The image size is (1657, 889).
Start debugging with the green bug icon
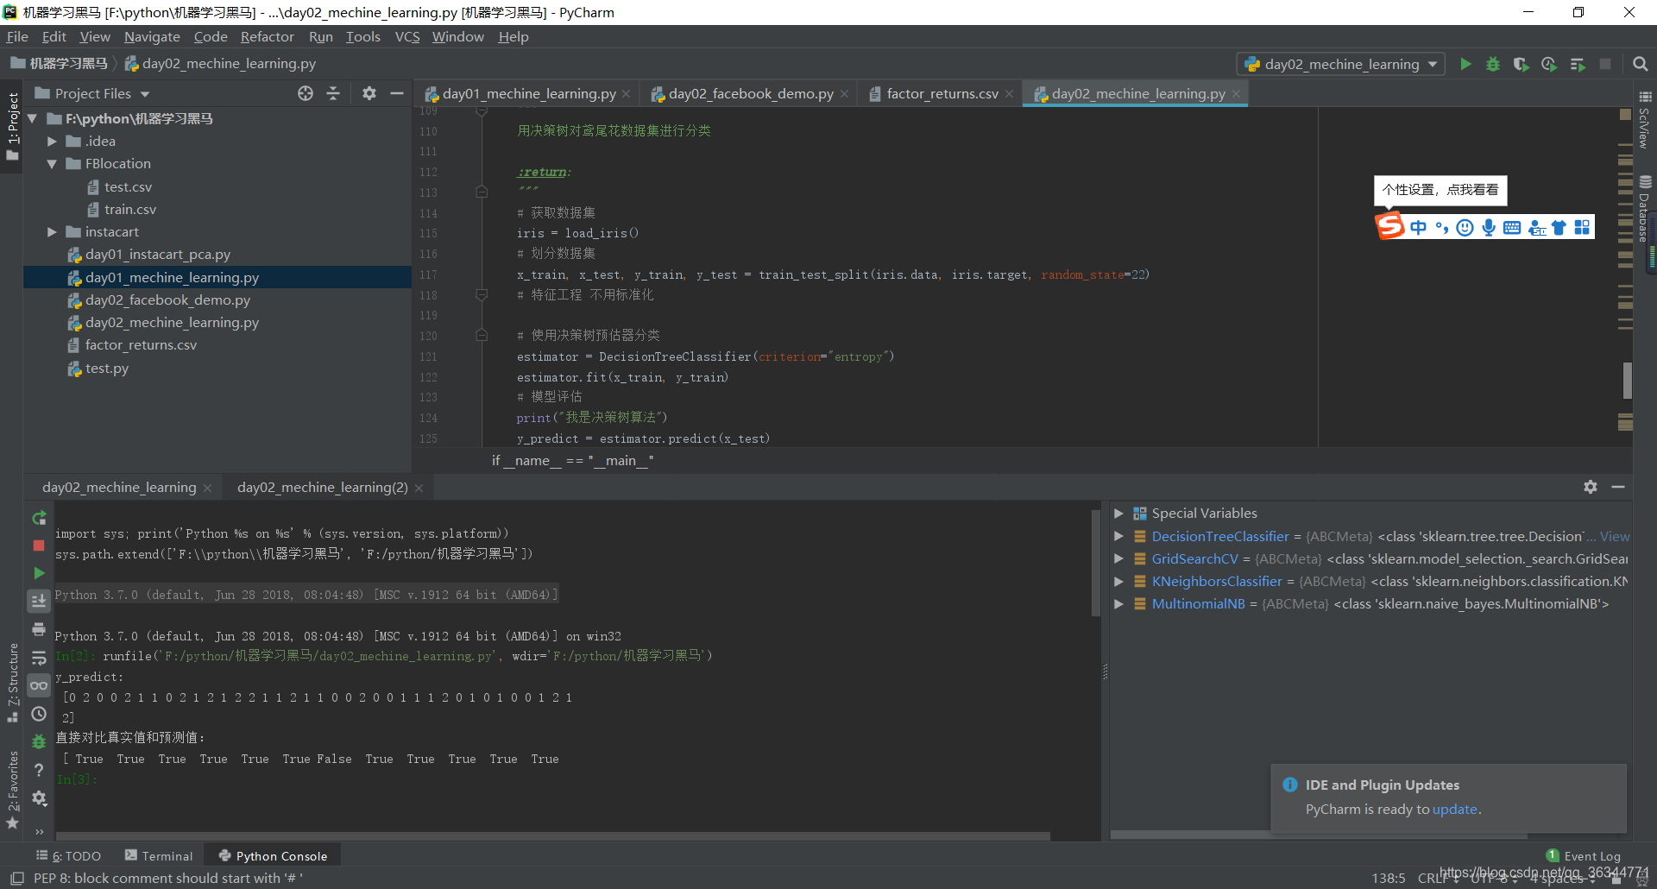click(1493, 64)
